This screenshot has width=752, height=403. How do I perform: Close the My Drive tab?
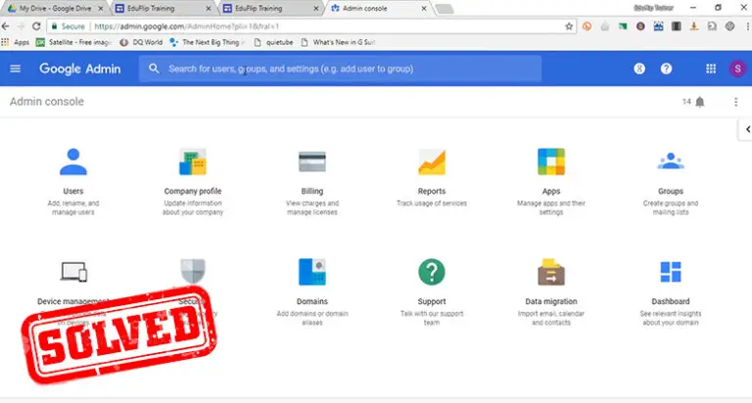[x=101, y=8]
